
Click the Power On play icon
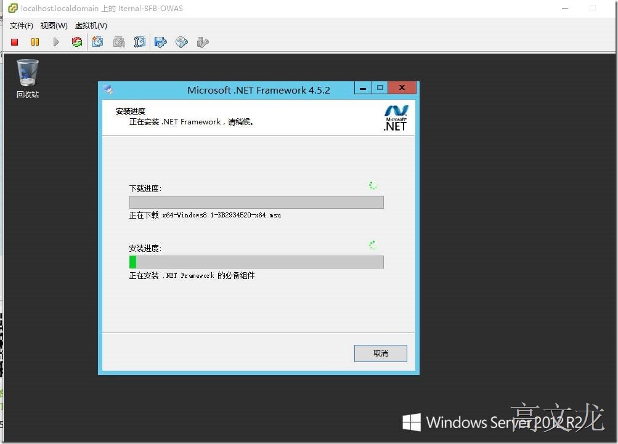(x=56, y=42)
